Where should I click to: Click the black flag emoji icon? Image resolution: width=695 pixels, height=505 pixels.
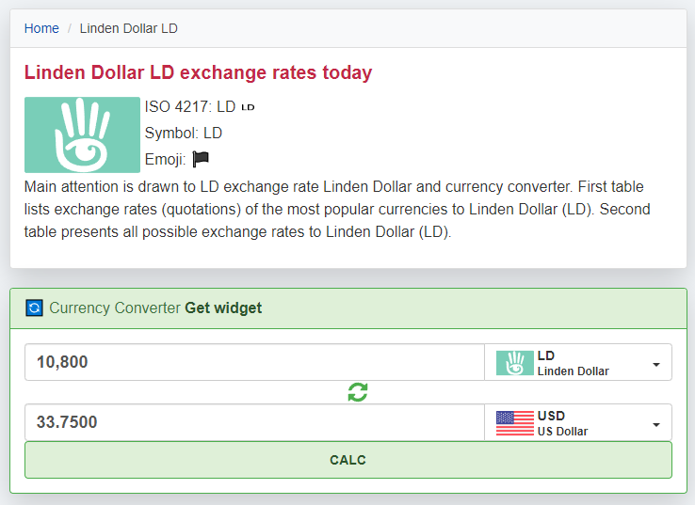[201, 159]
